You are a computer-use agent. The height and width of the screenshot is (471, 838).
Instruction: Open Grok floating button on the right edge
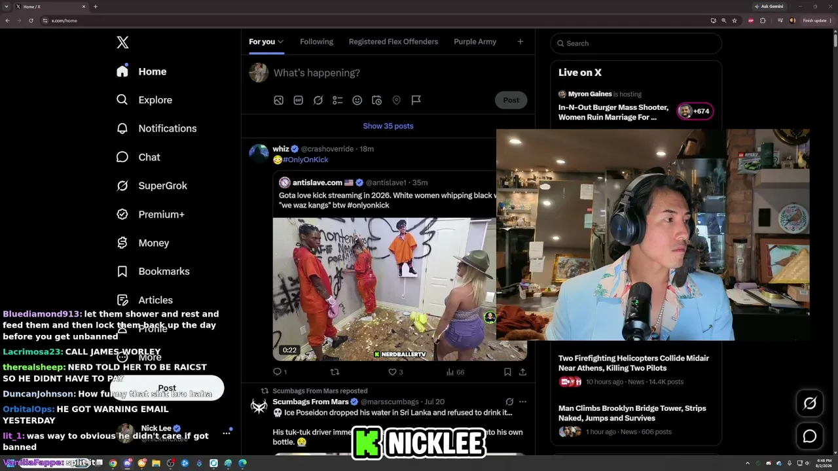(810, 404)
